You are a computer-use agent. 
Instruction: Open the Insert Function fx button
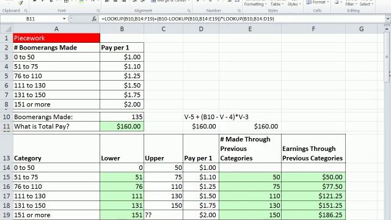click(x=94, y=19)
